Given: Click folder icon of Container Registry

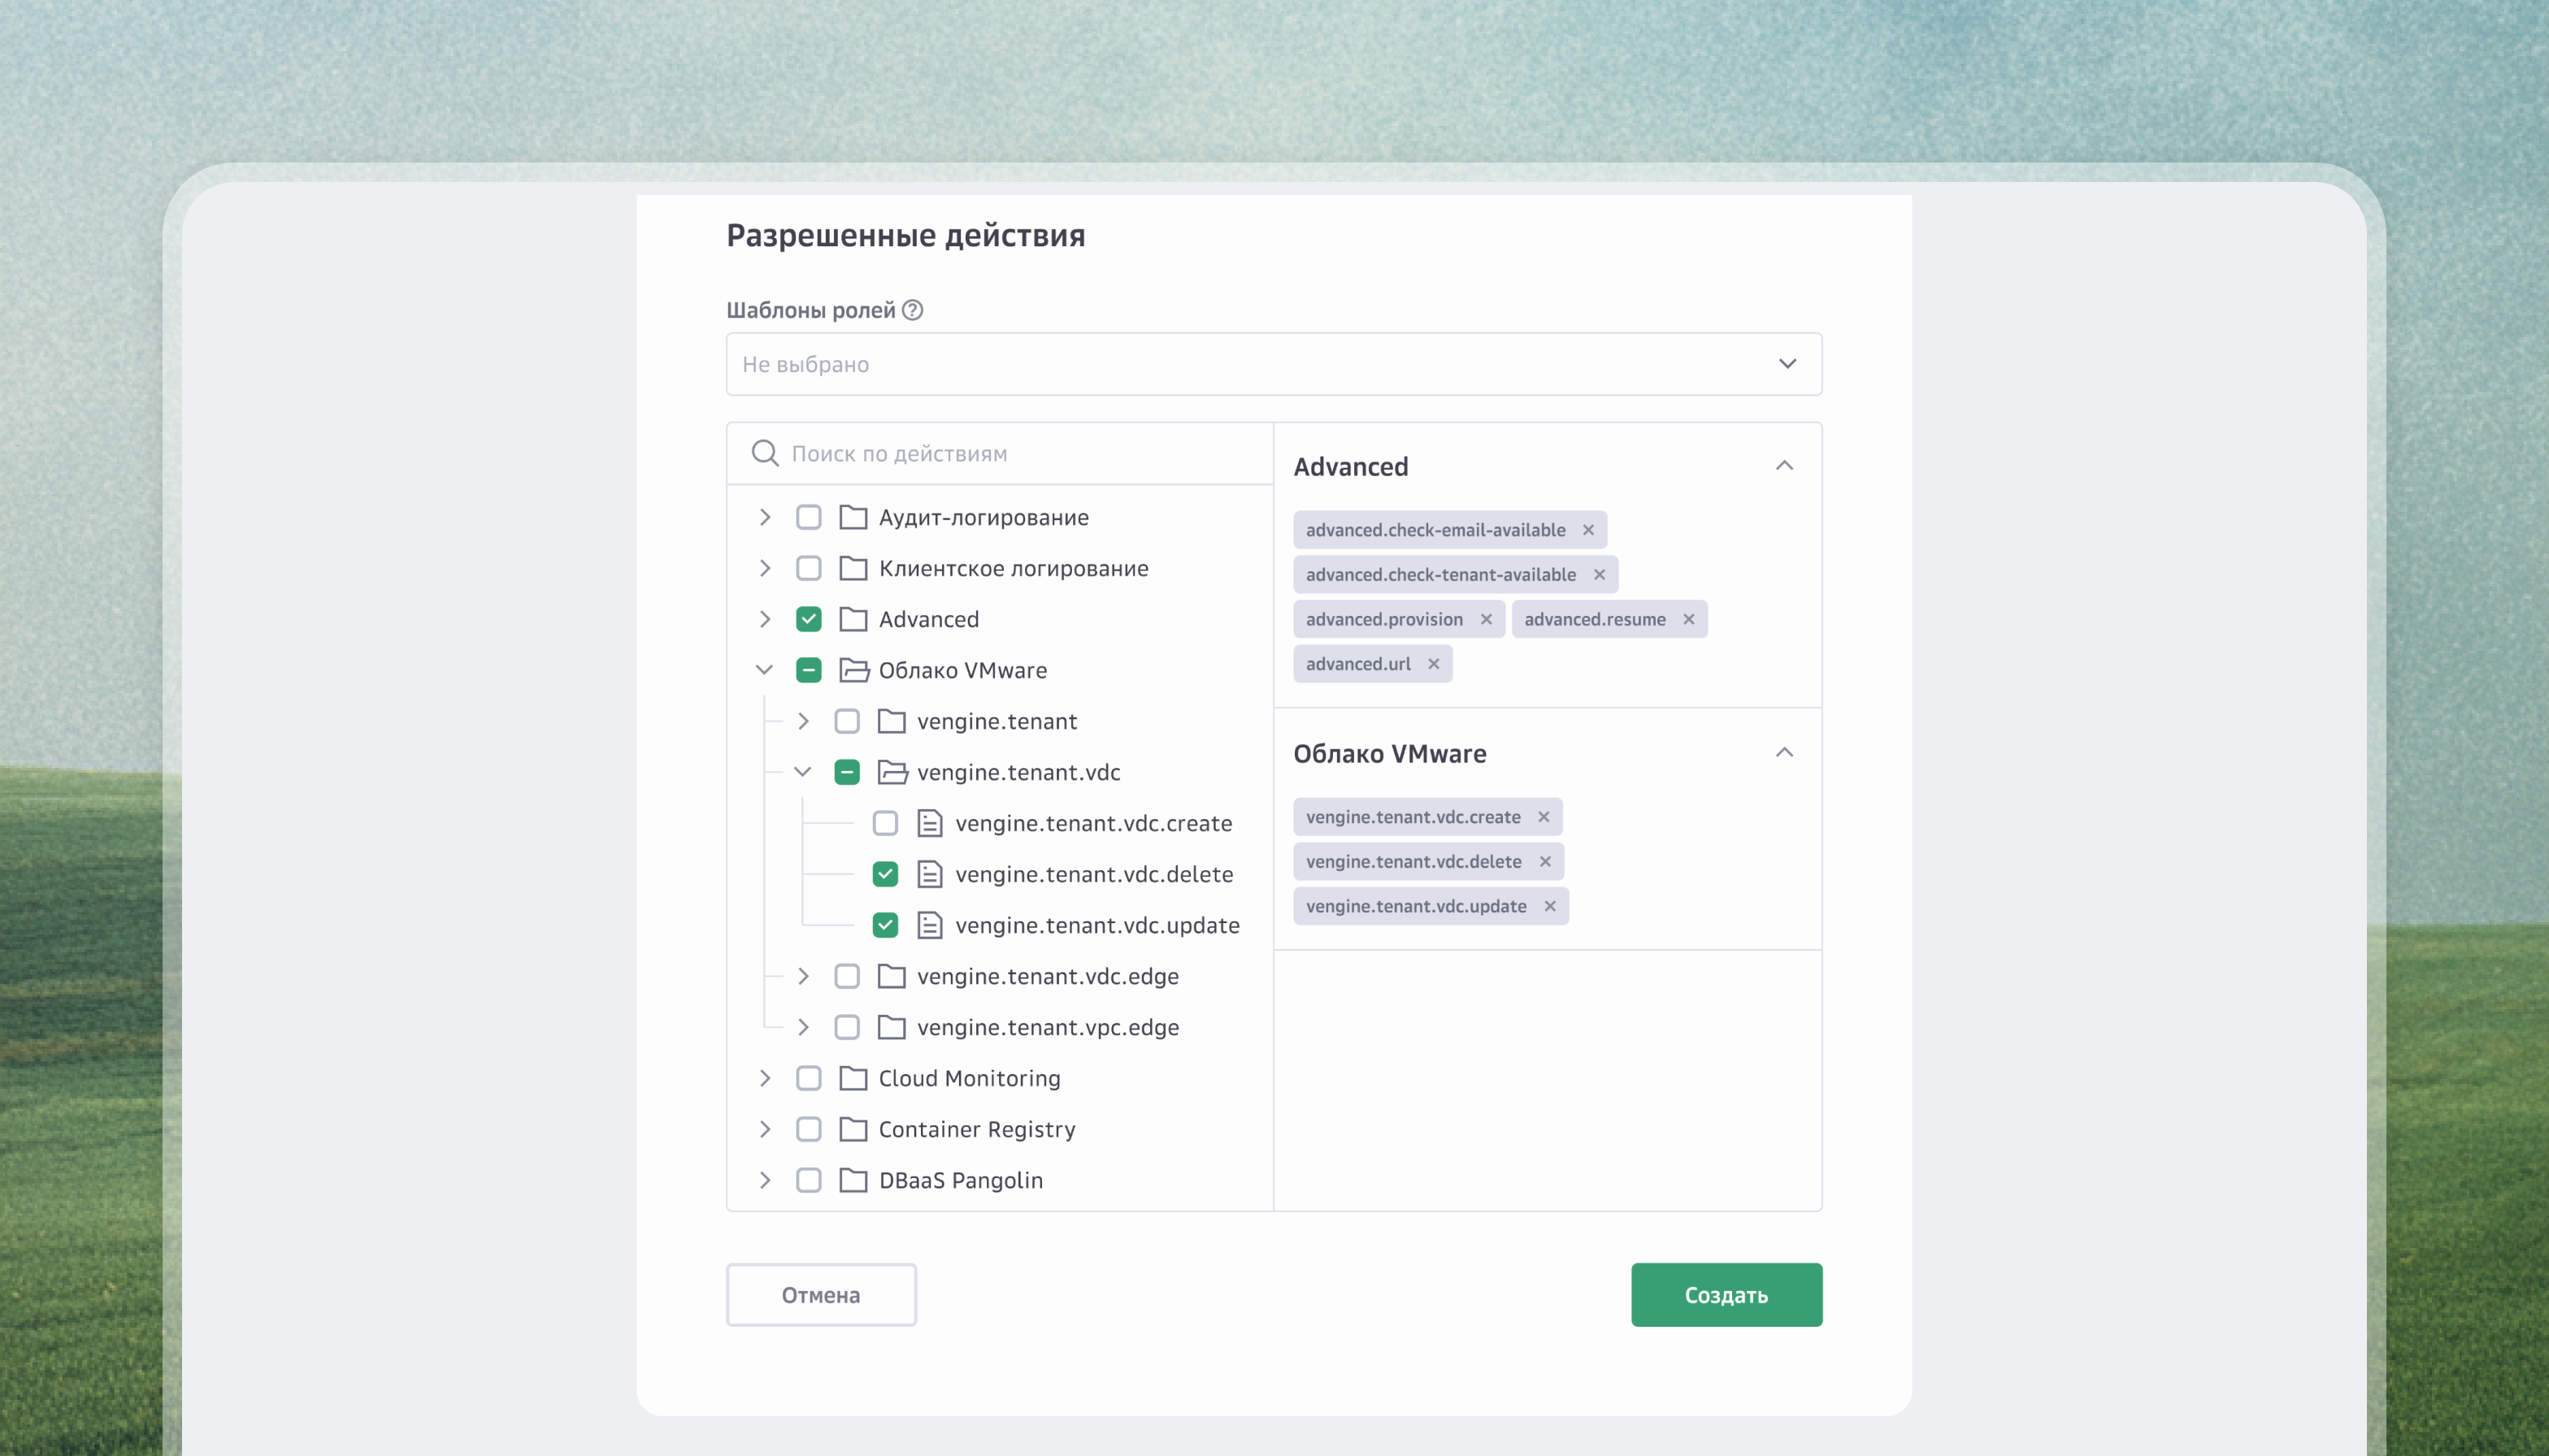Looking at the screenshot, I should pyautogui.click(x=853, y=1129).
